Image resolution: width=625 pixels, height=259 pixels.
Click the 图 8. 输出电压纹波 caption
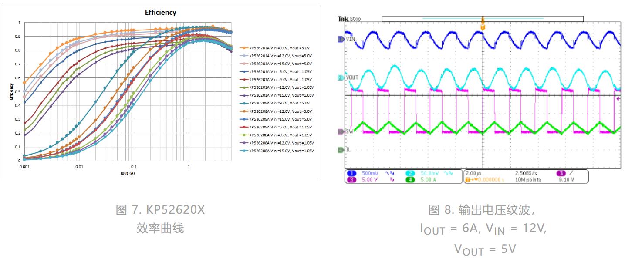coord(482,210)
